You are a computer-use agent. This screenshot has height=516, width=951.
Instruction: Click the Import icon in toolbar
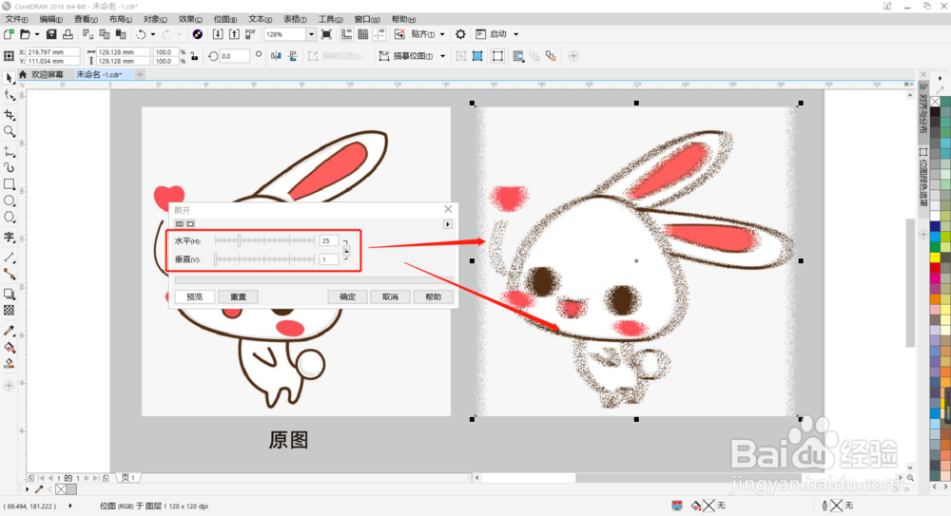click(x=218, y=34)
